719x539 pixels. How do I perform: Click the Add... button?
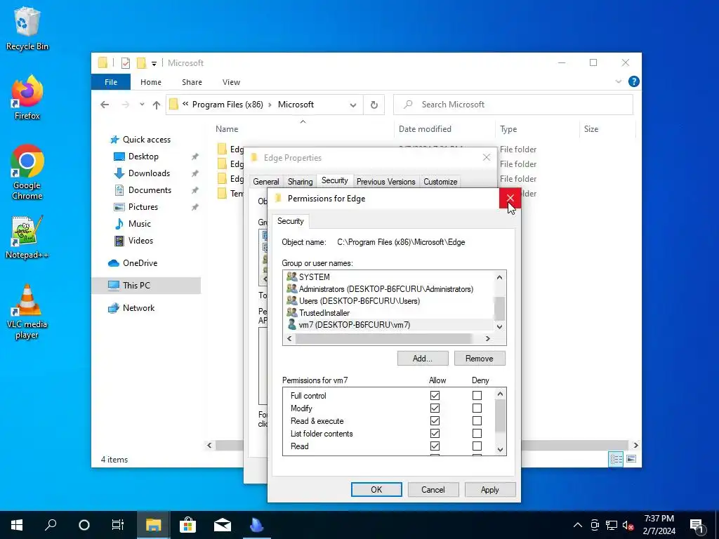[422, 359]
